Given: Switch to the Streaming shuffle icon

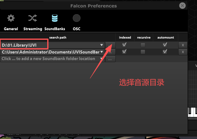Looking at the screenshot, I should 33,18.
